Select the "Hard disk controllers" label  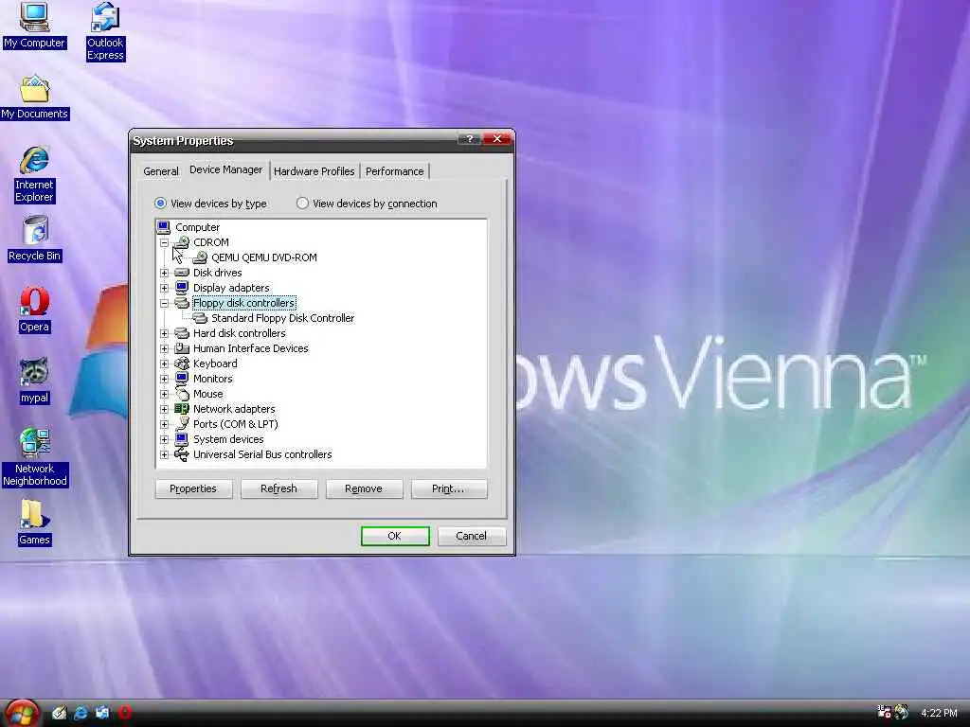pyautogui.click(x=240, y=333)
